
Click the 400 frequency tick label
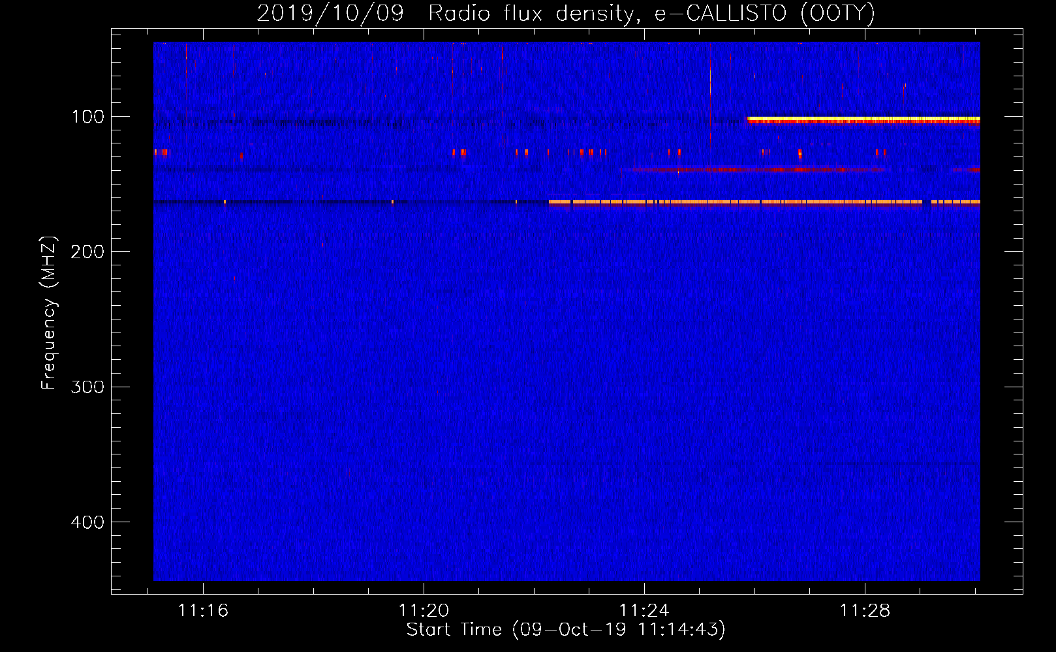tap(87, 522)
